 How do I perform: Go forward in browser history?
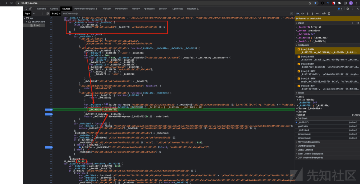(6, 3)
